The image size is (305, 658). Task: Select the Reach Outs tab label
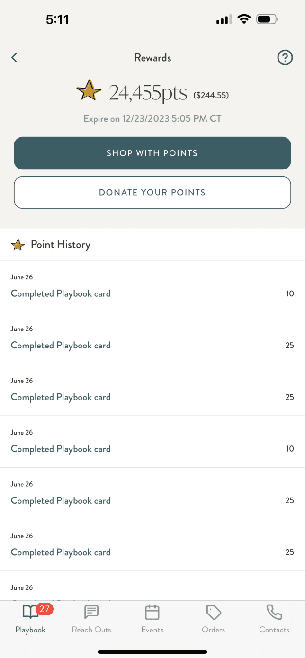pos(91,630)
